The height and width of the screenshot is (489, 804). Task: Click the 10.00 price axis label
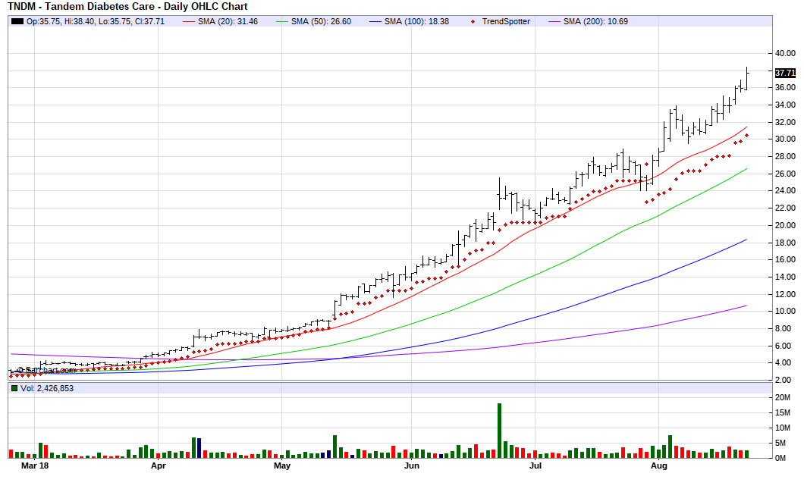pyautogui.click(x=785, y=311)
